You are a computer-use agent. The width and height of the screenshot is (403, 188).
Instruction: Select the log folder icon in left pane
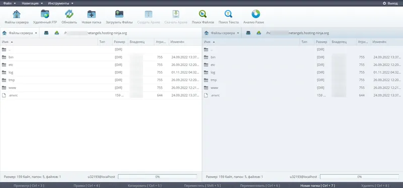tap(4, 72)
